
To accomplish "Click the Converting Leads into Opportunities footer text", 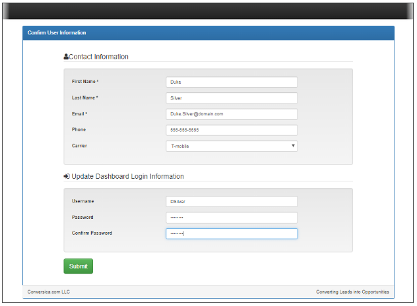I will click(x=352, y=291).
